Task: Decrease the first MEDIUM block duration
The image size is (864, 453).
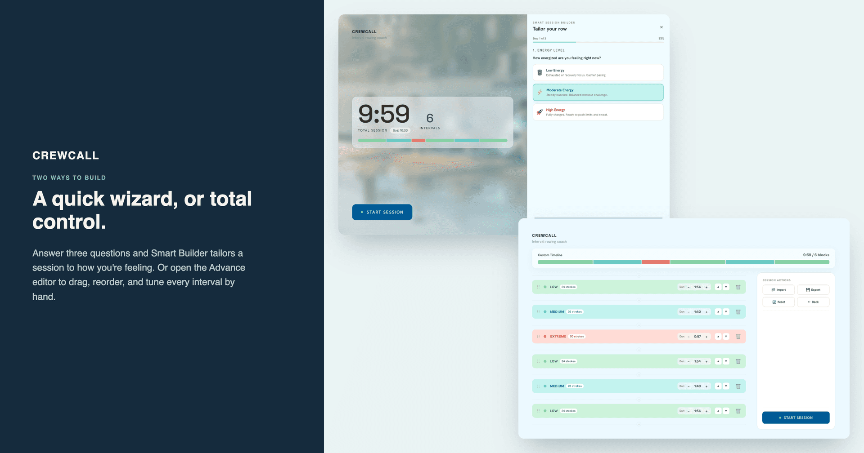Action: [x=688, y=312]
